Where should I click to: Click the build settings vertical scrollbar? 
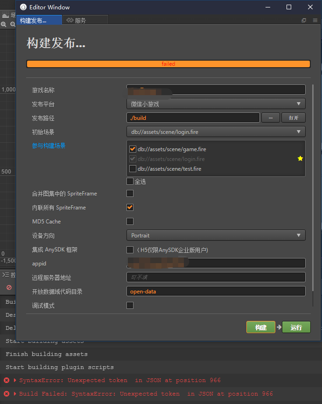point(313,188)
